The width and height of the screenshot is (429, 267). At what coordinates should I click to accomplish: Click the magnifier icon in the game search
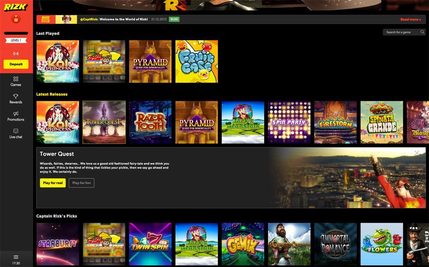coord(423,32)
